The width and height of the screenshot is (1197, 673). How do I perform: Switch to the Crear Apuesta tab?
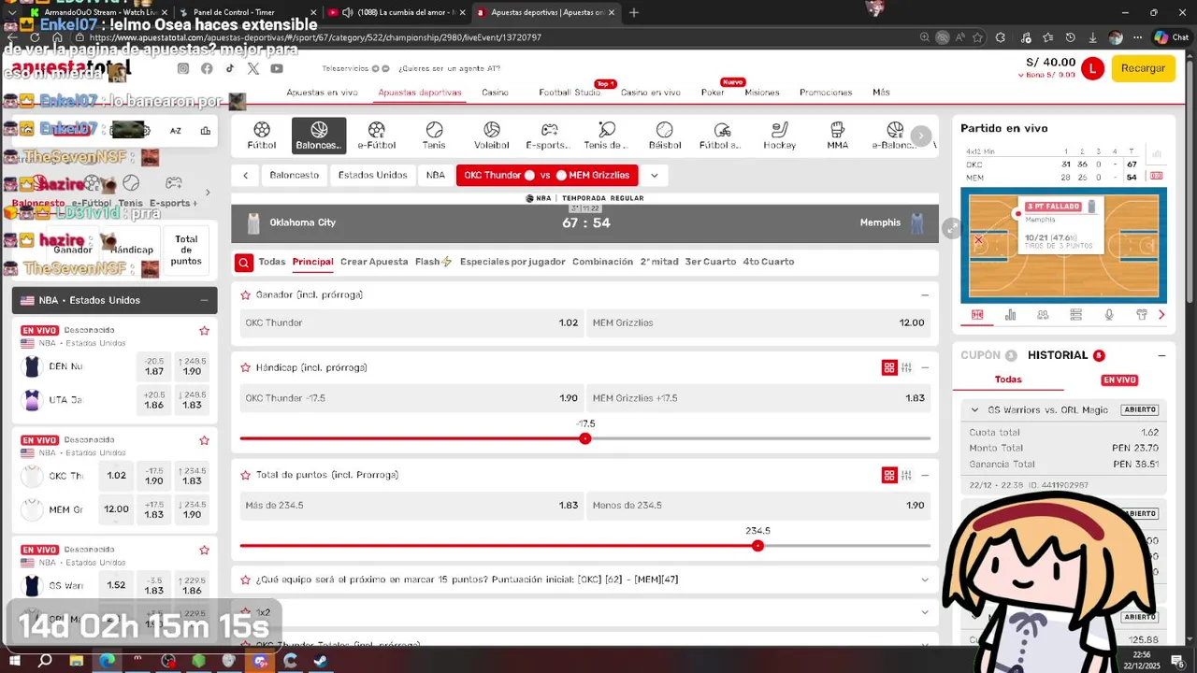pyautogui.click(x=374, y=262)
